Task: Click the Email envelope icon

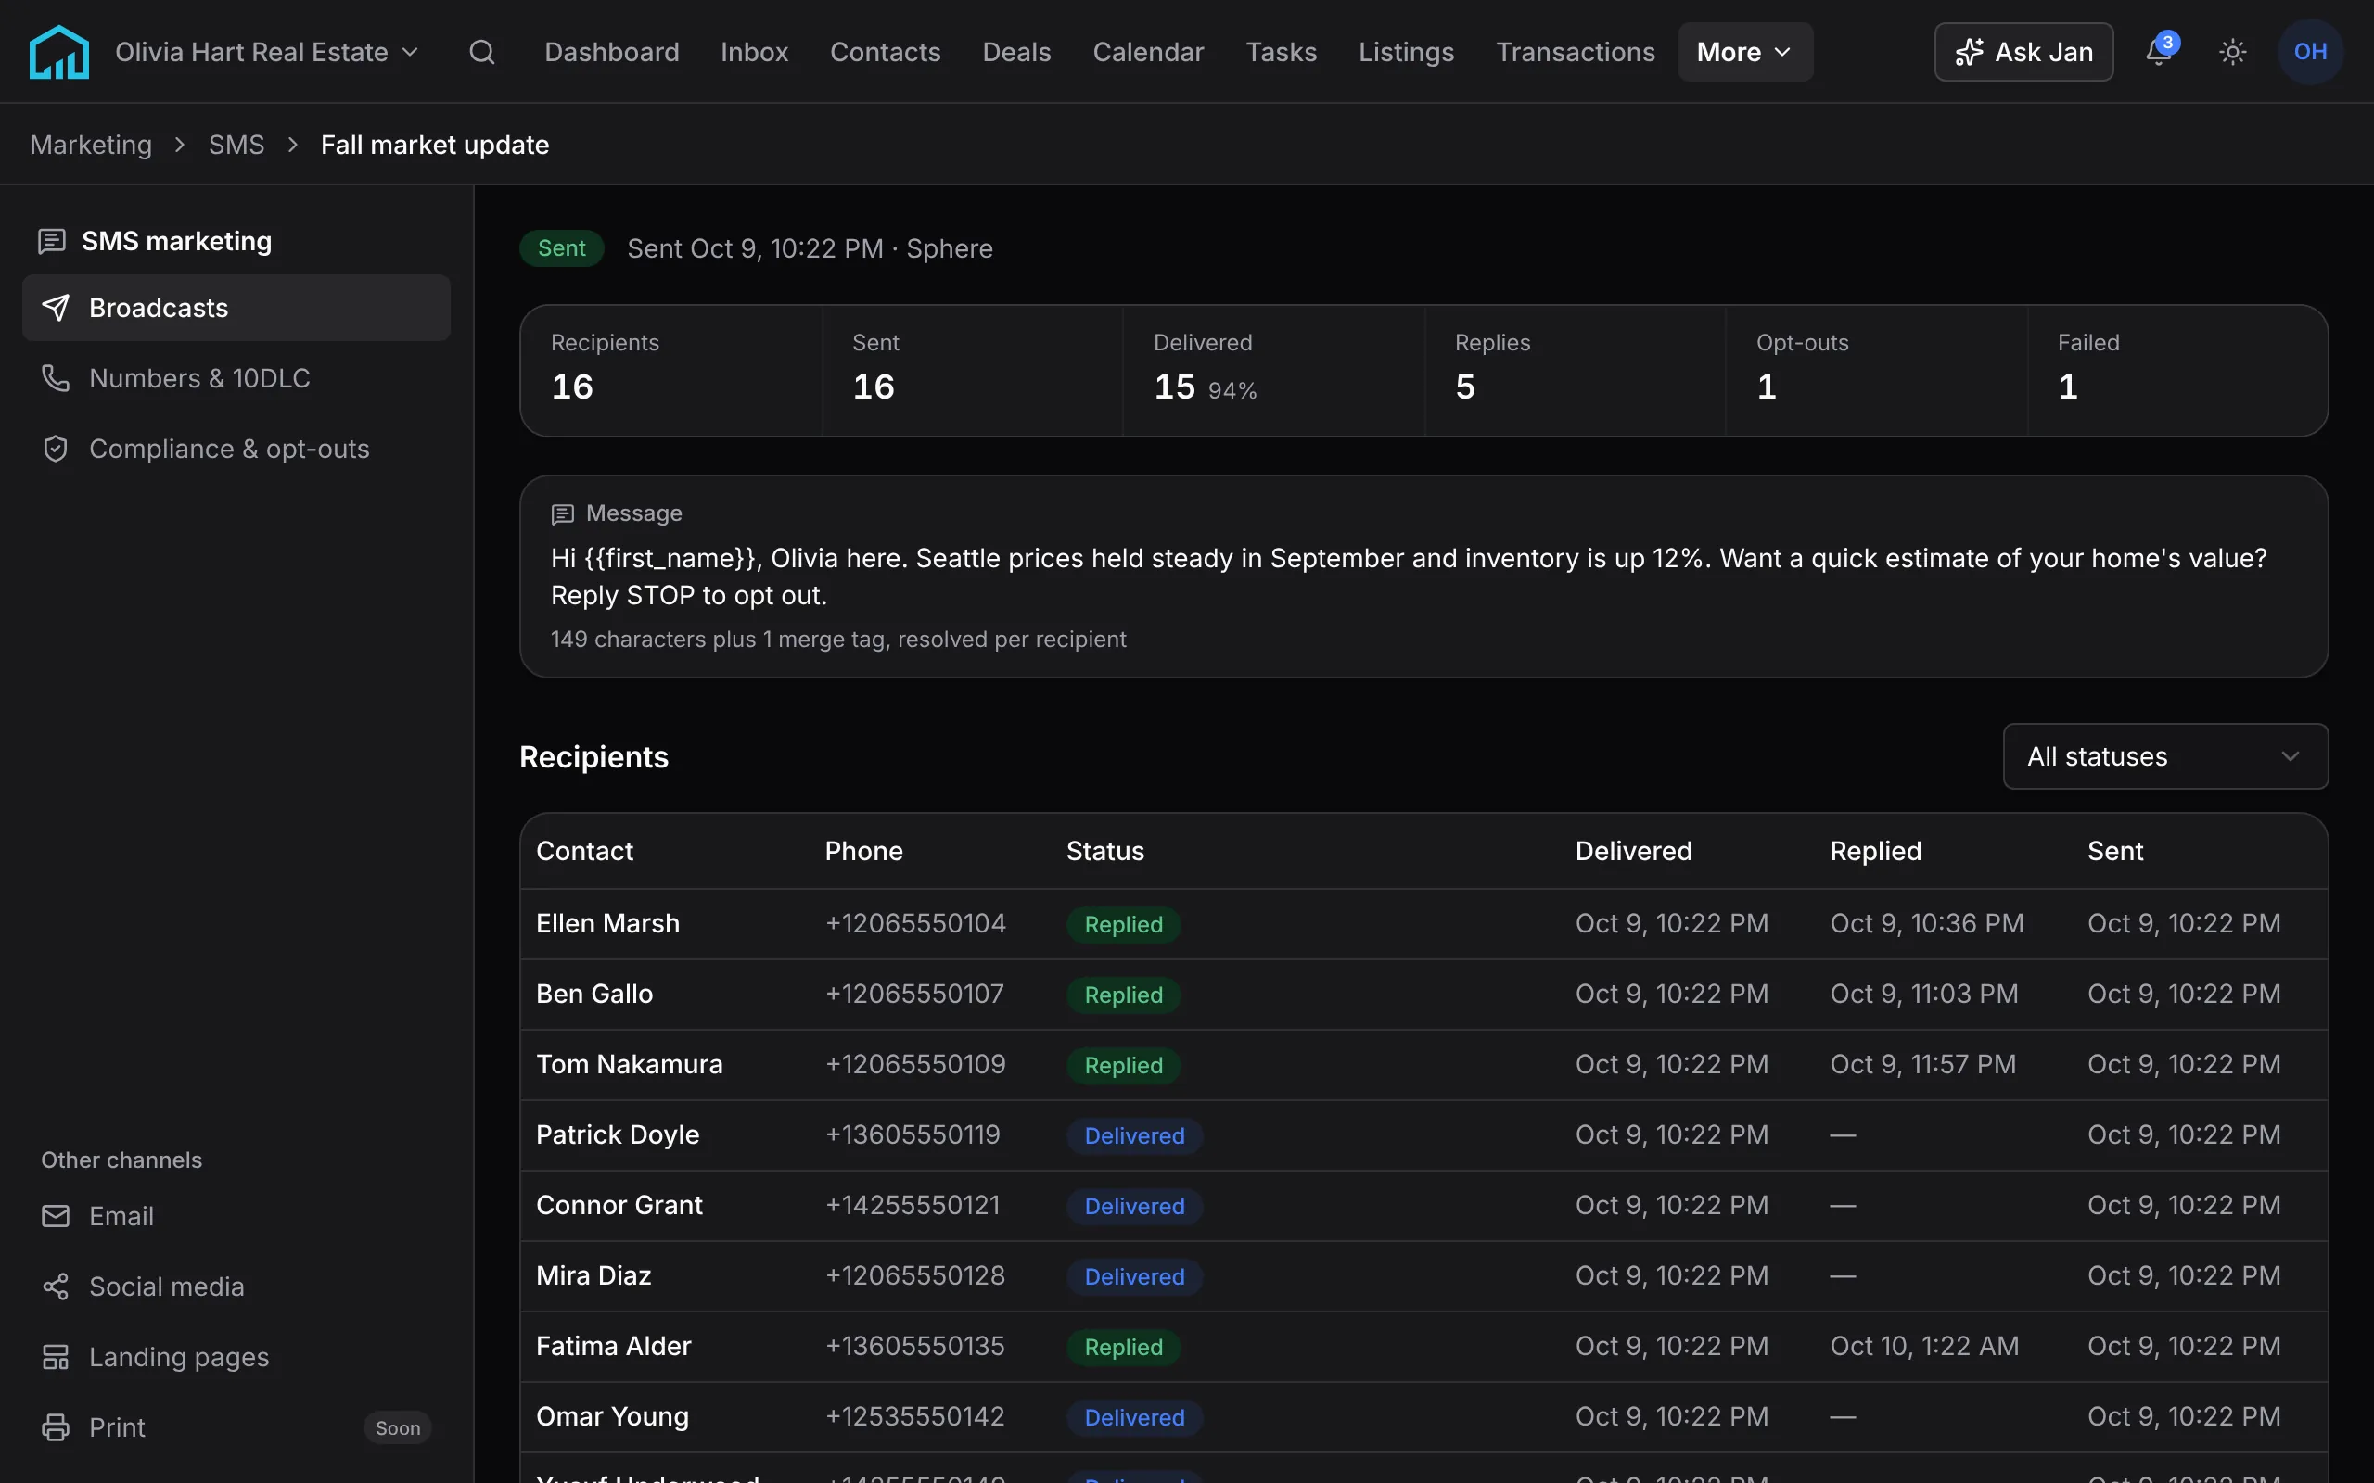Action: 56,1216
